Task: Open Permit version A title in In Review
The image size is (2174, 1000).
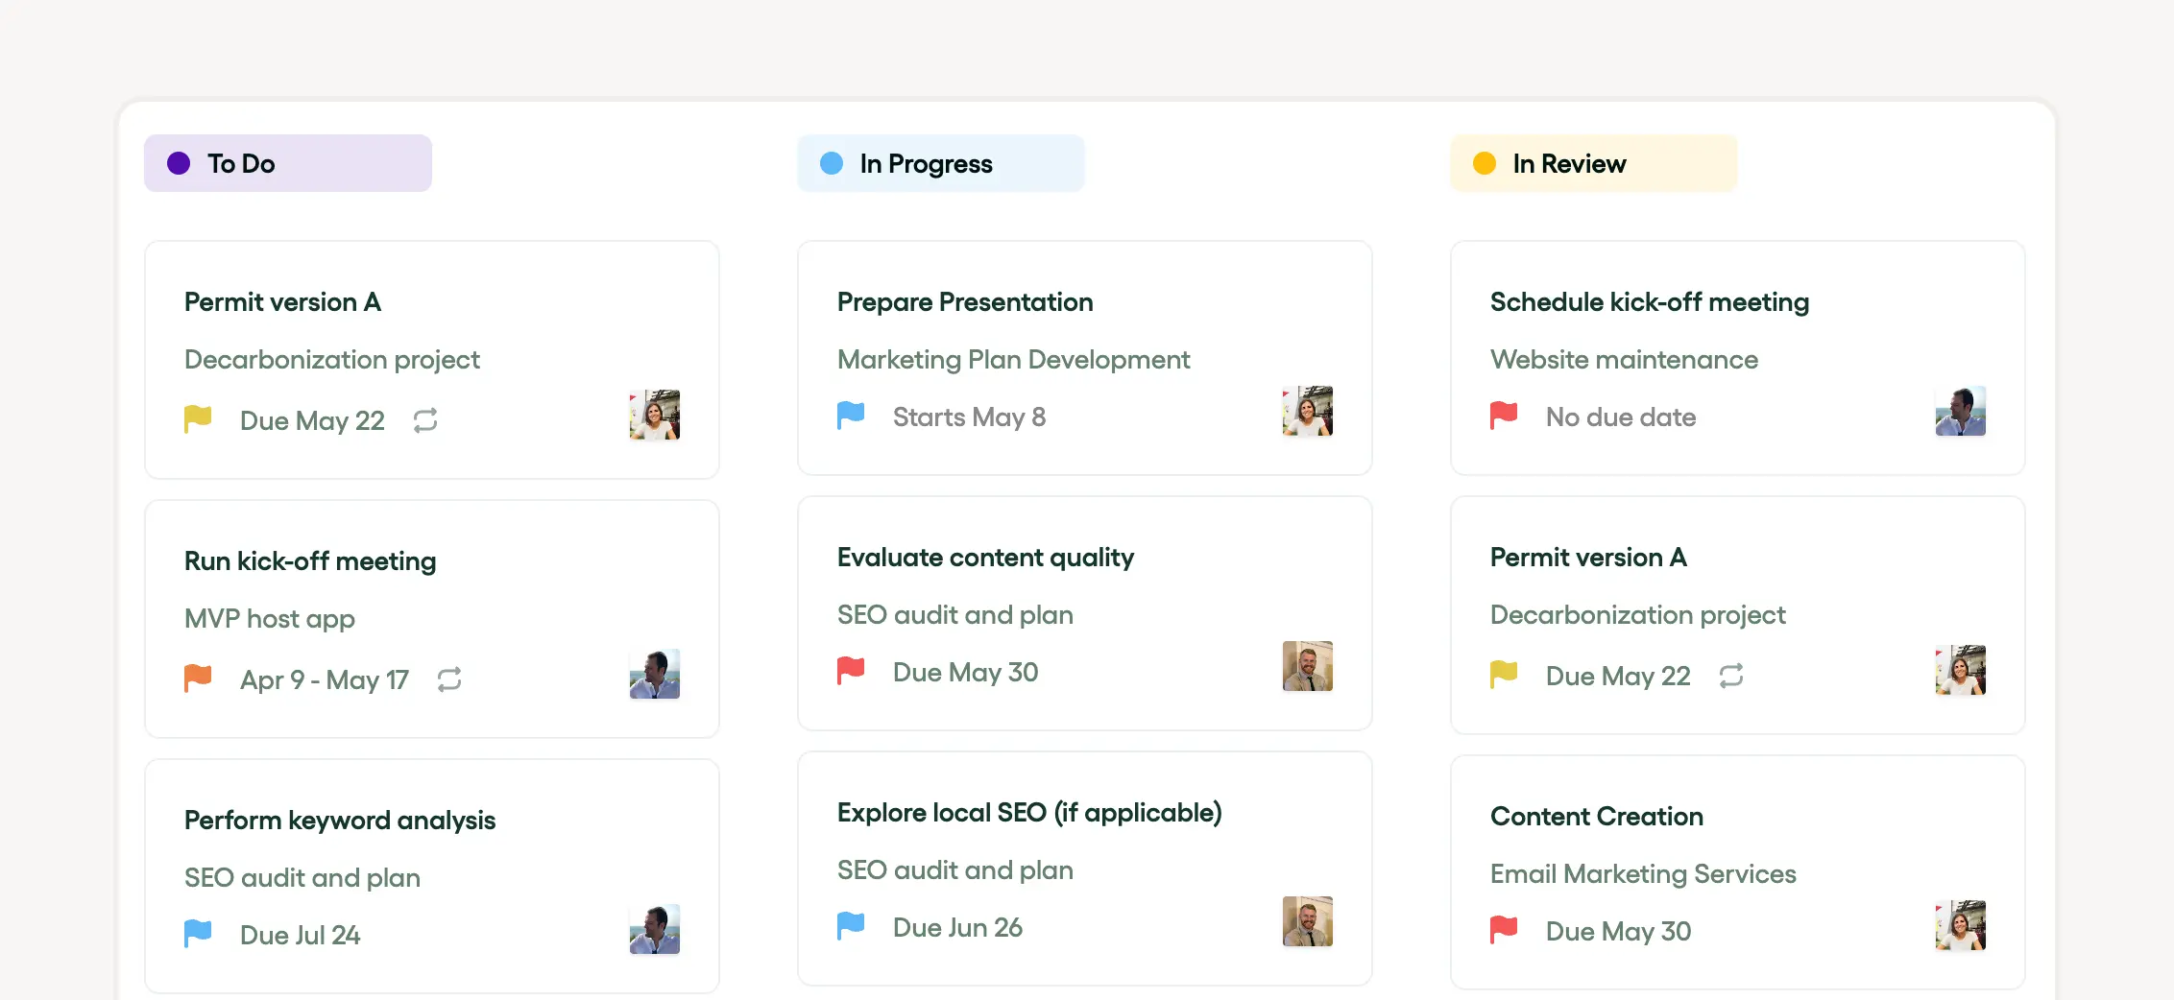Action: 1588,558
